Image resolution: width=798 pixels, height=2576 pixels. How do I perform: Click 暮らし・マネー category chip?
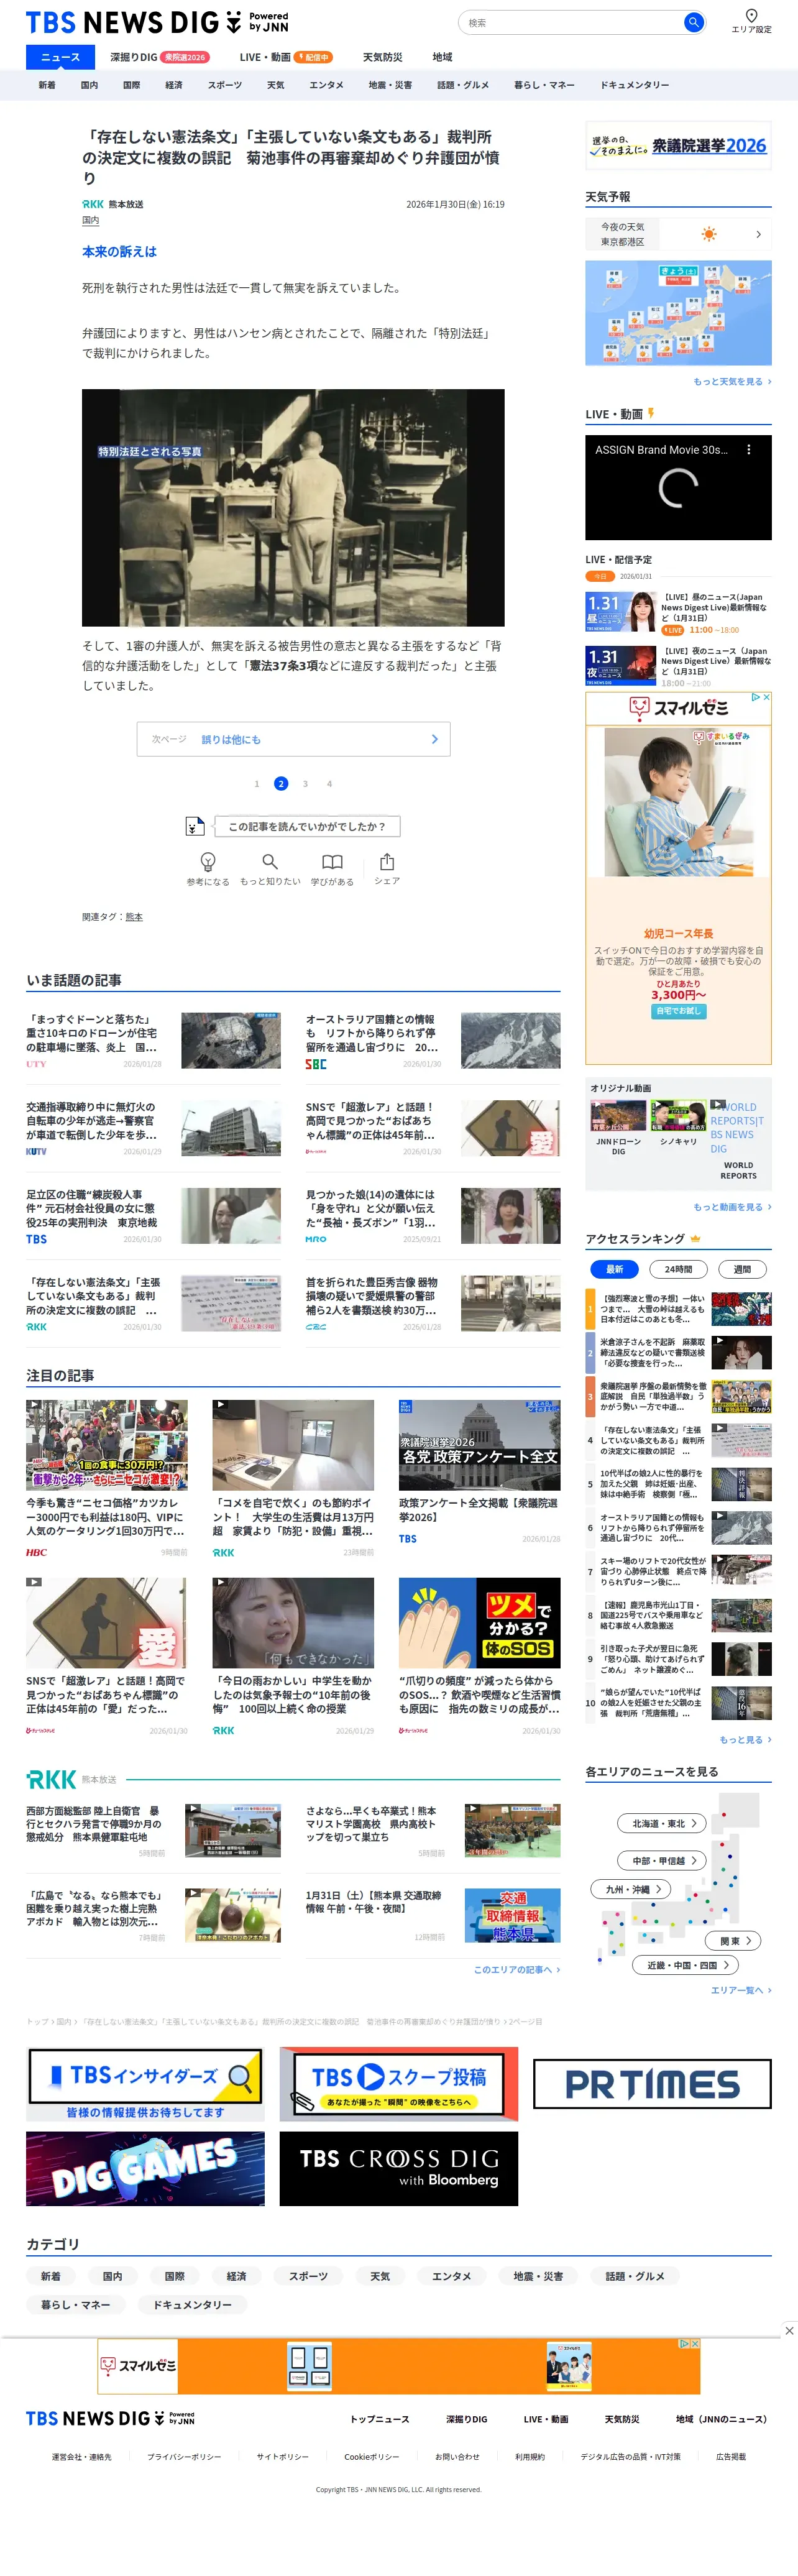76,2304
